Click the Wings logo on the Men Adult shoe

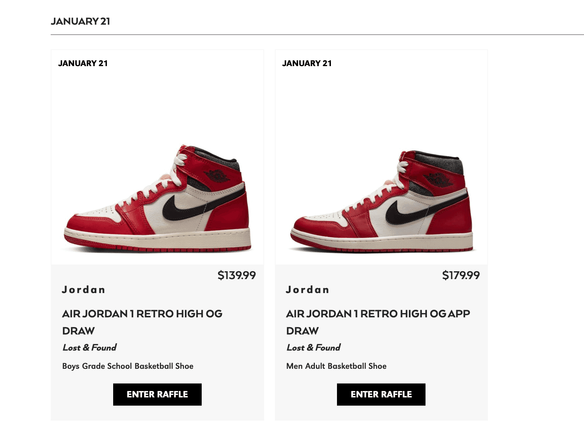pyautogui.click(x=438, y=179)
